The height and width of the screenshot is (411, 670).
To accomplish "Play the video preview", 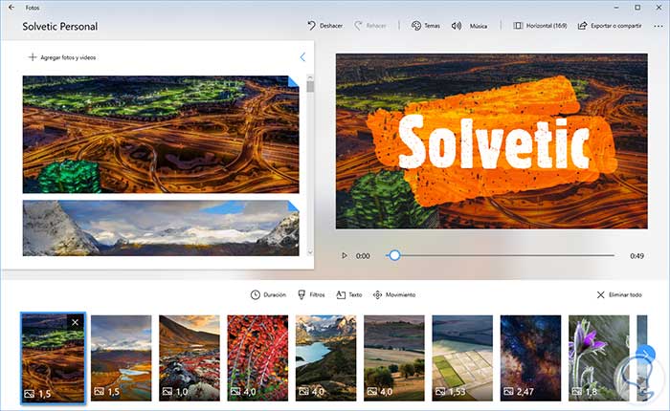I will click(x=344, y=255).
